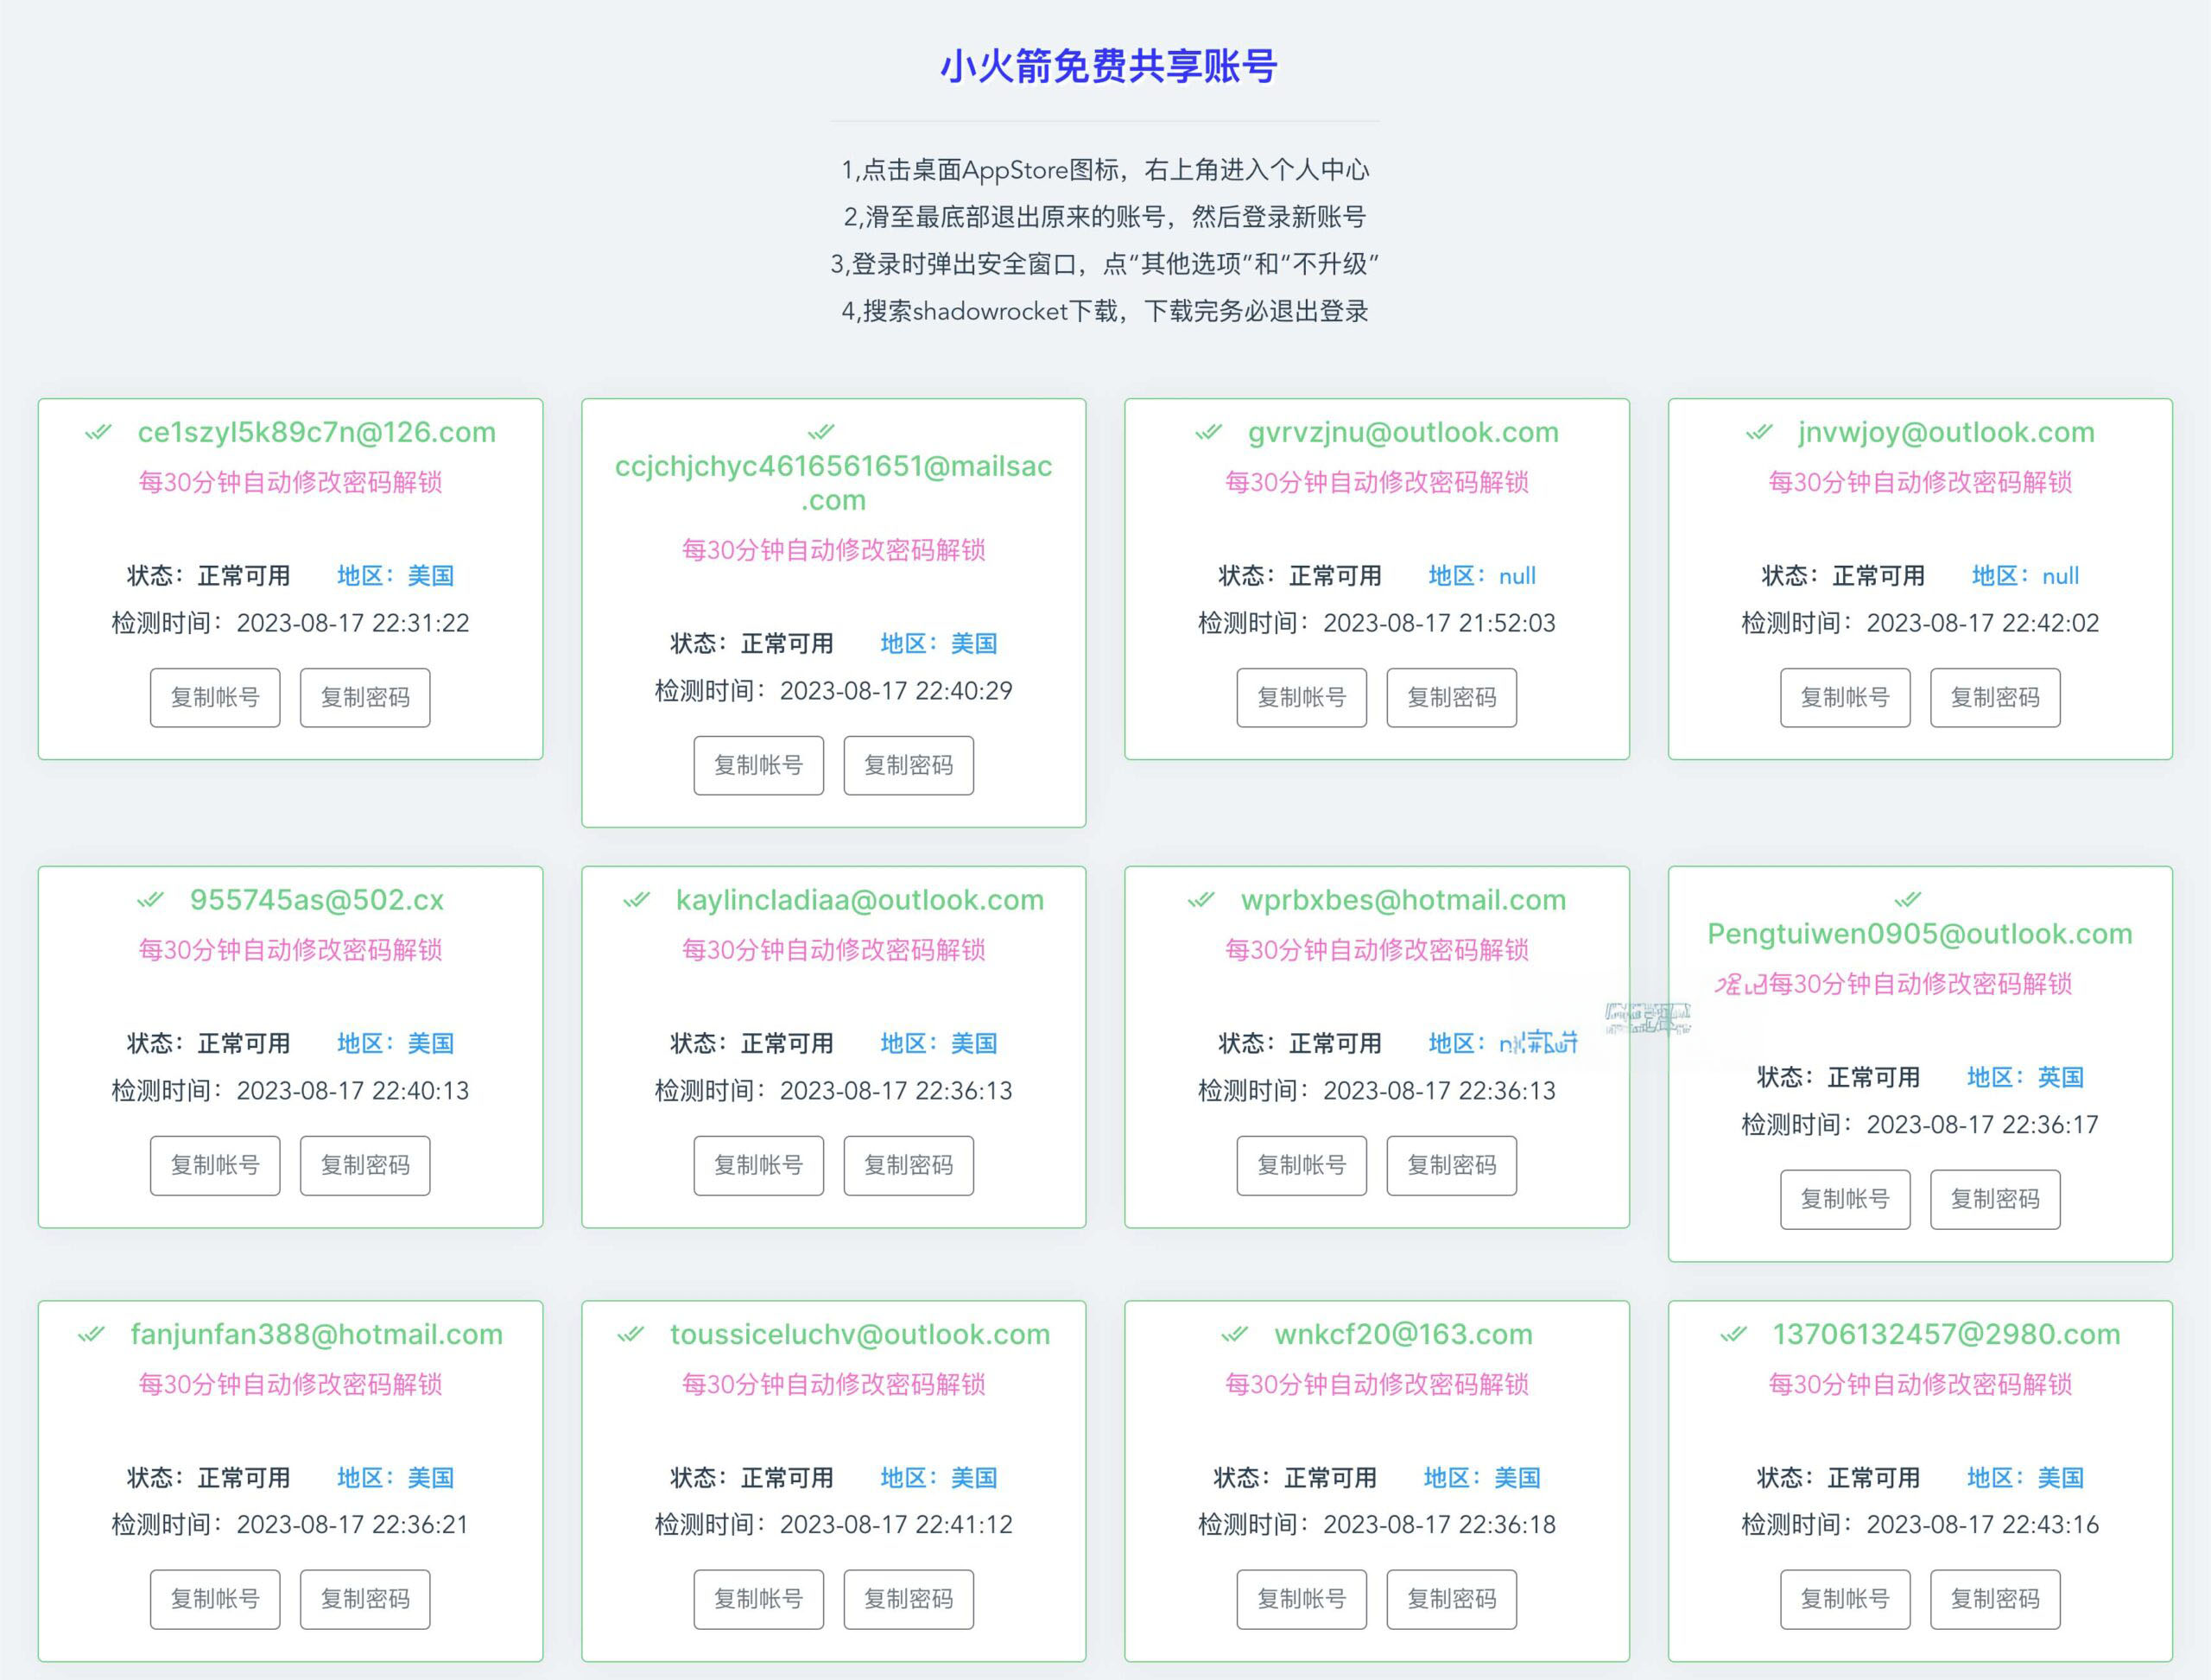Copy password for wprbxbes@hotmail.com

(x=1452, y=1166)
